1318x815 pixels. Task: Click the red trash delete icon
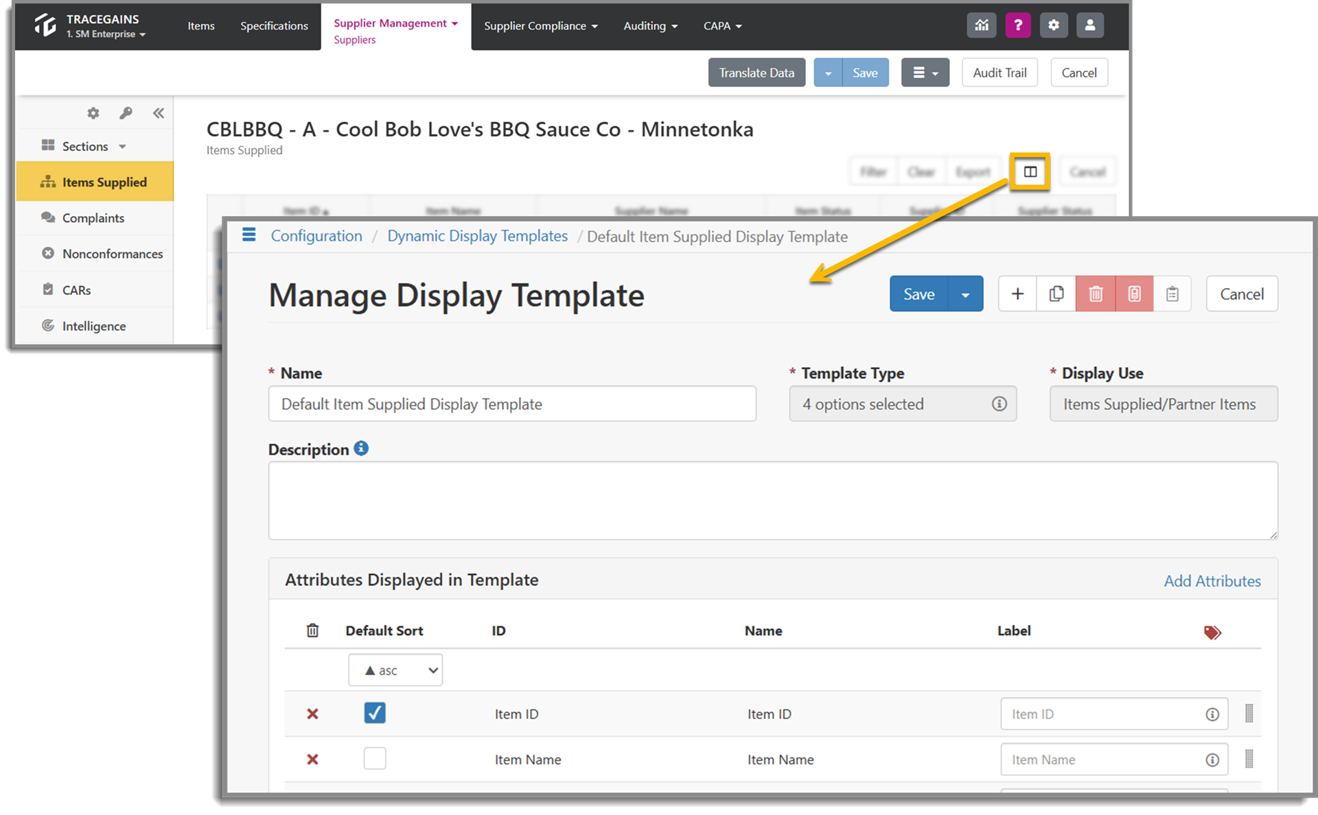pos(1096,294)
